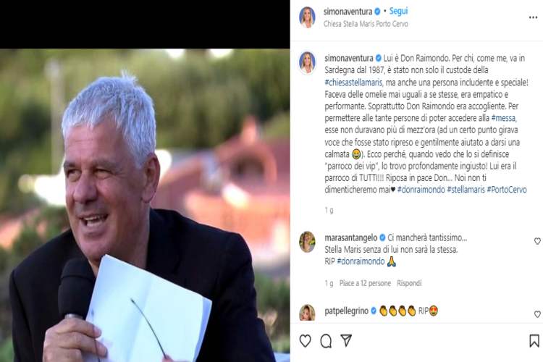Click the Segui follow button
The height and width of the screenshot is (362, 543).
[398, 12]
